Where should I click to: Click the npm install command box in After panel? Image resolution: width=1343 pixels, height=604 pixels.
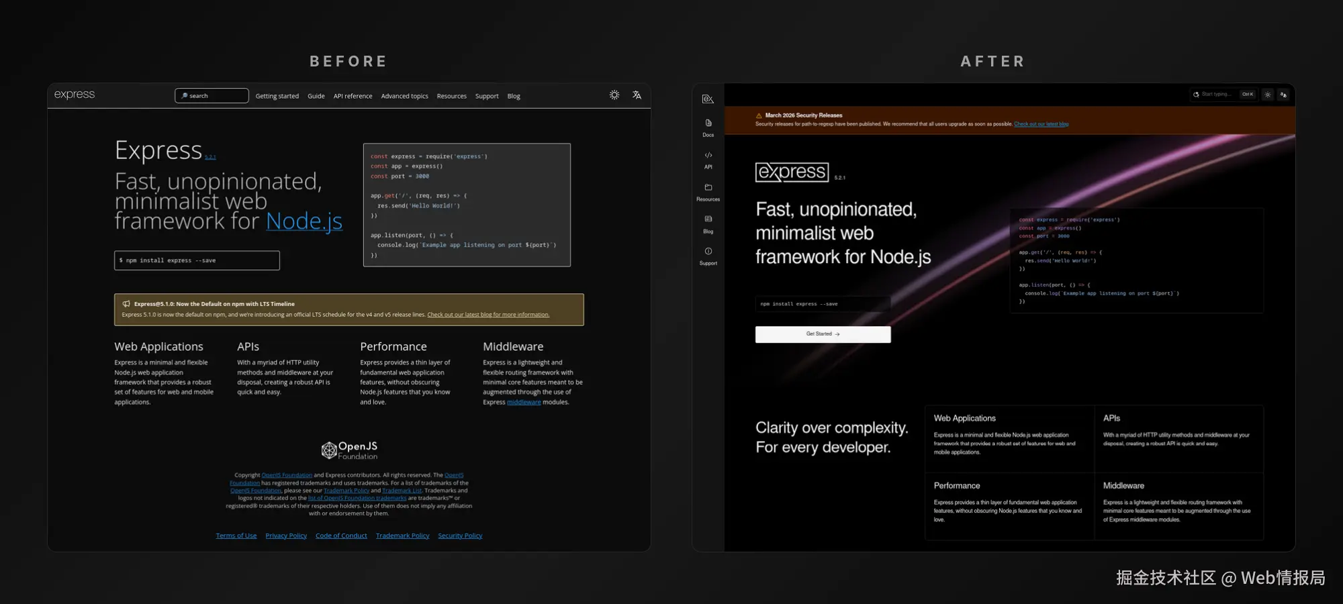823,304
